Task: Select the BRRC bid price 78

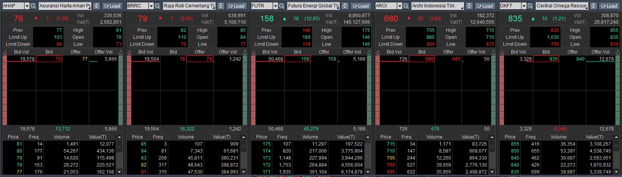Action: pyautogui.click(x=173, y=59)
